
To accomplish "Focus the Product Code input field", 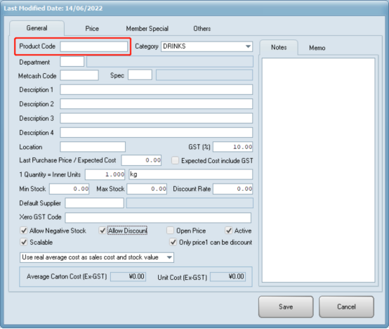I will [x=94, y=46].
